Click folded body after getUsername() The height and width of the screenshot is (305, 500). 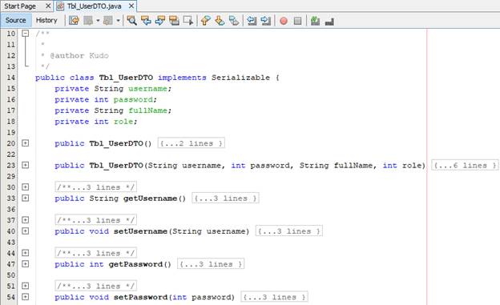[225, 198]
